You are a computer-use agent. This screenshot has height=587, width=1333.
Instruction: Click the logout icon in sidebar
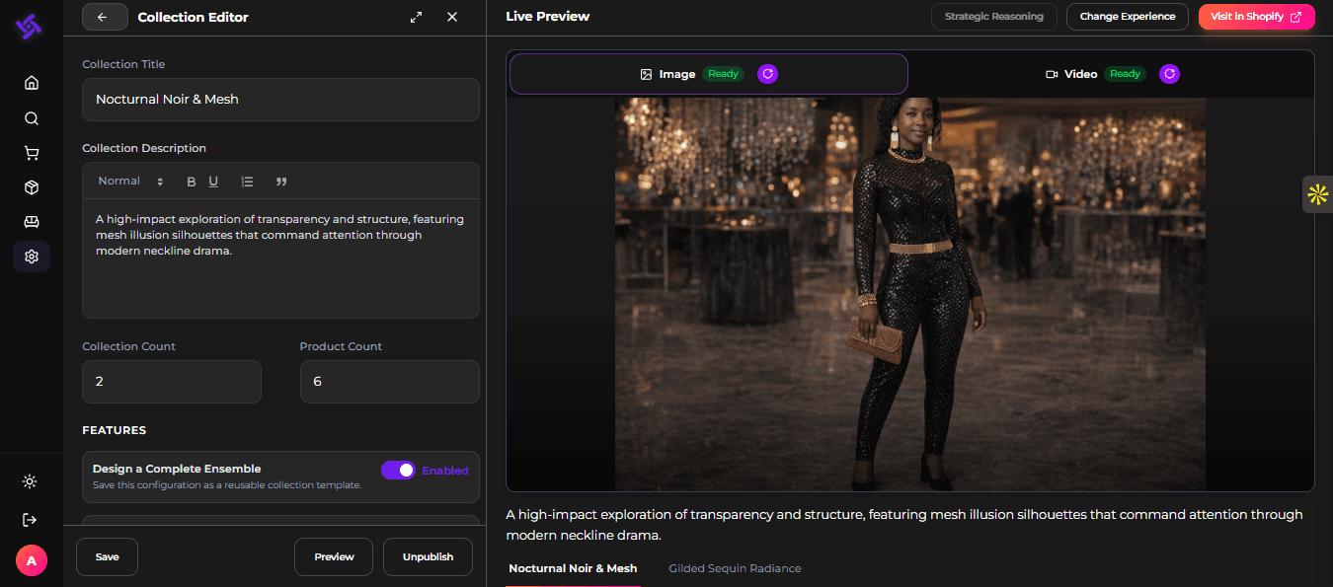click(x=30, y=520)
